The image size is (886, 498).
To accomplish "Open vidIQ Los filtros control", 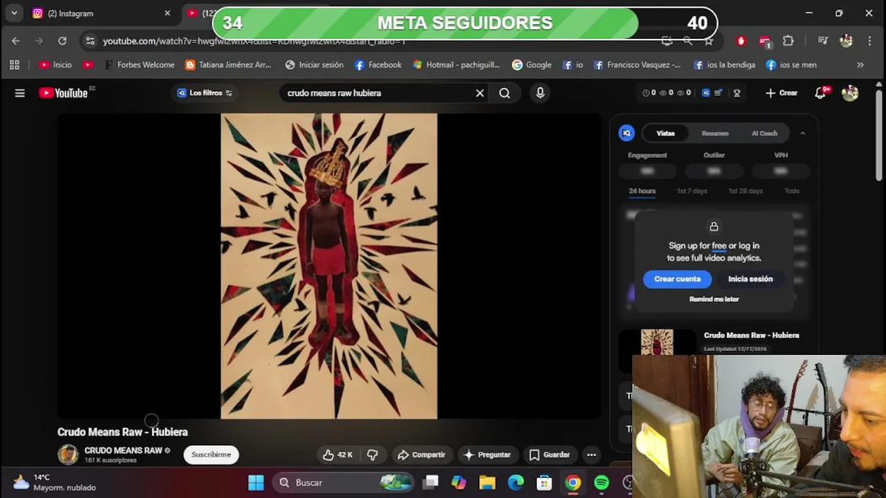I will point(205,93).
